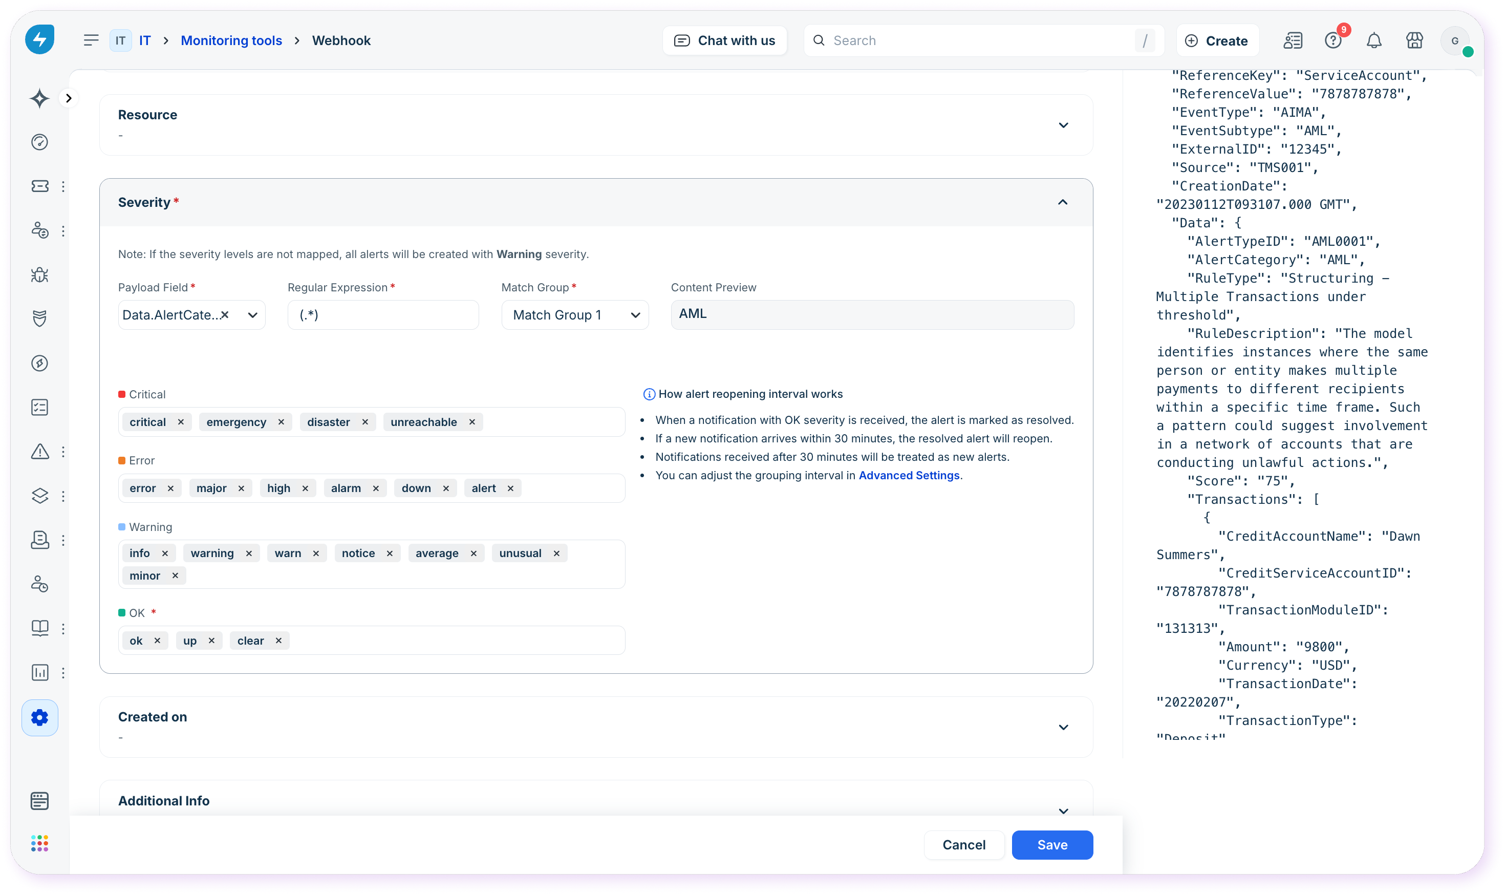The height and width of the screenshot is (895, 1505).
Task: Remove the 'clear' tag from OK
Action: 278,641
